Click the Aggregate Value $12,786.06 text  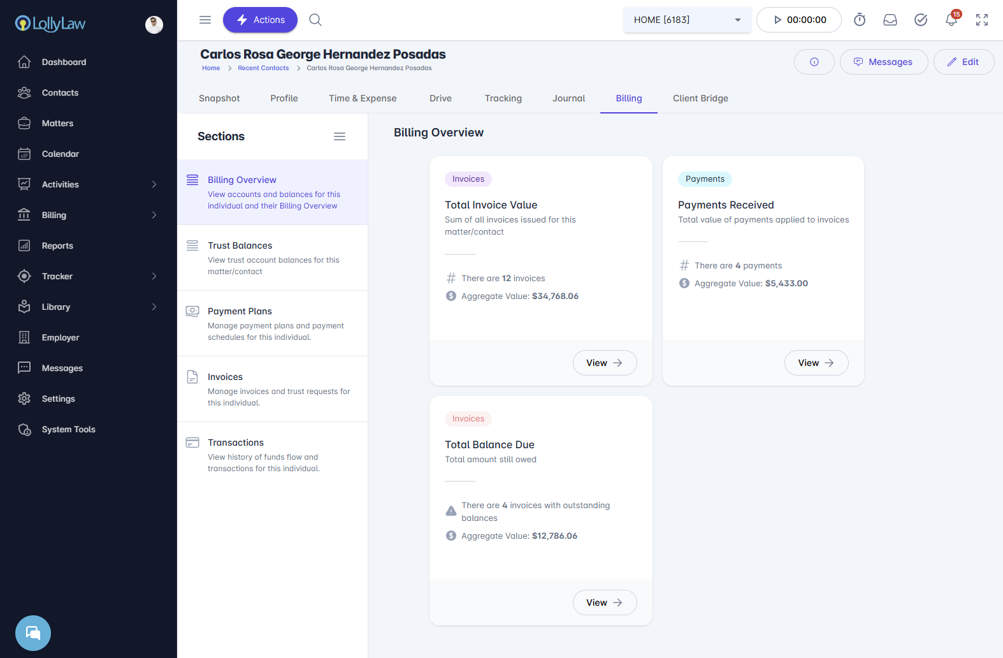tap(519, 536)
